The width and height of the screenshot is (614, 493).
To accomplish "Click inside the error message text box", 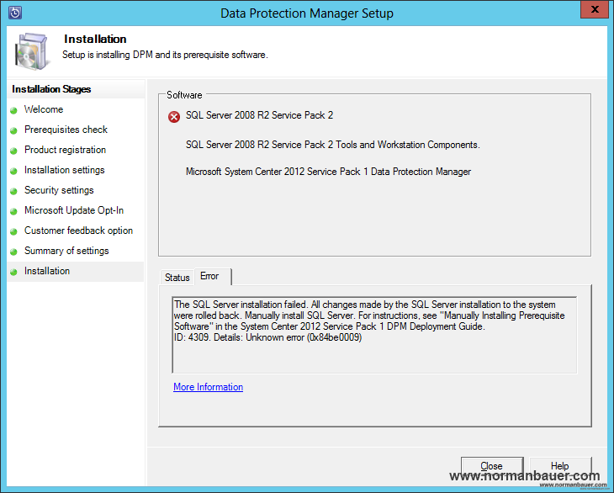I will click(x=374, y=335).
